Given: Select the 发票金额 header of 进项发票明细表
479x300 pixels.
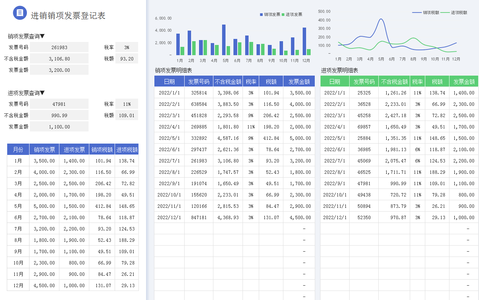Looking at the screenshot, I should [x=464, y=81].
